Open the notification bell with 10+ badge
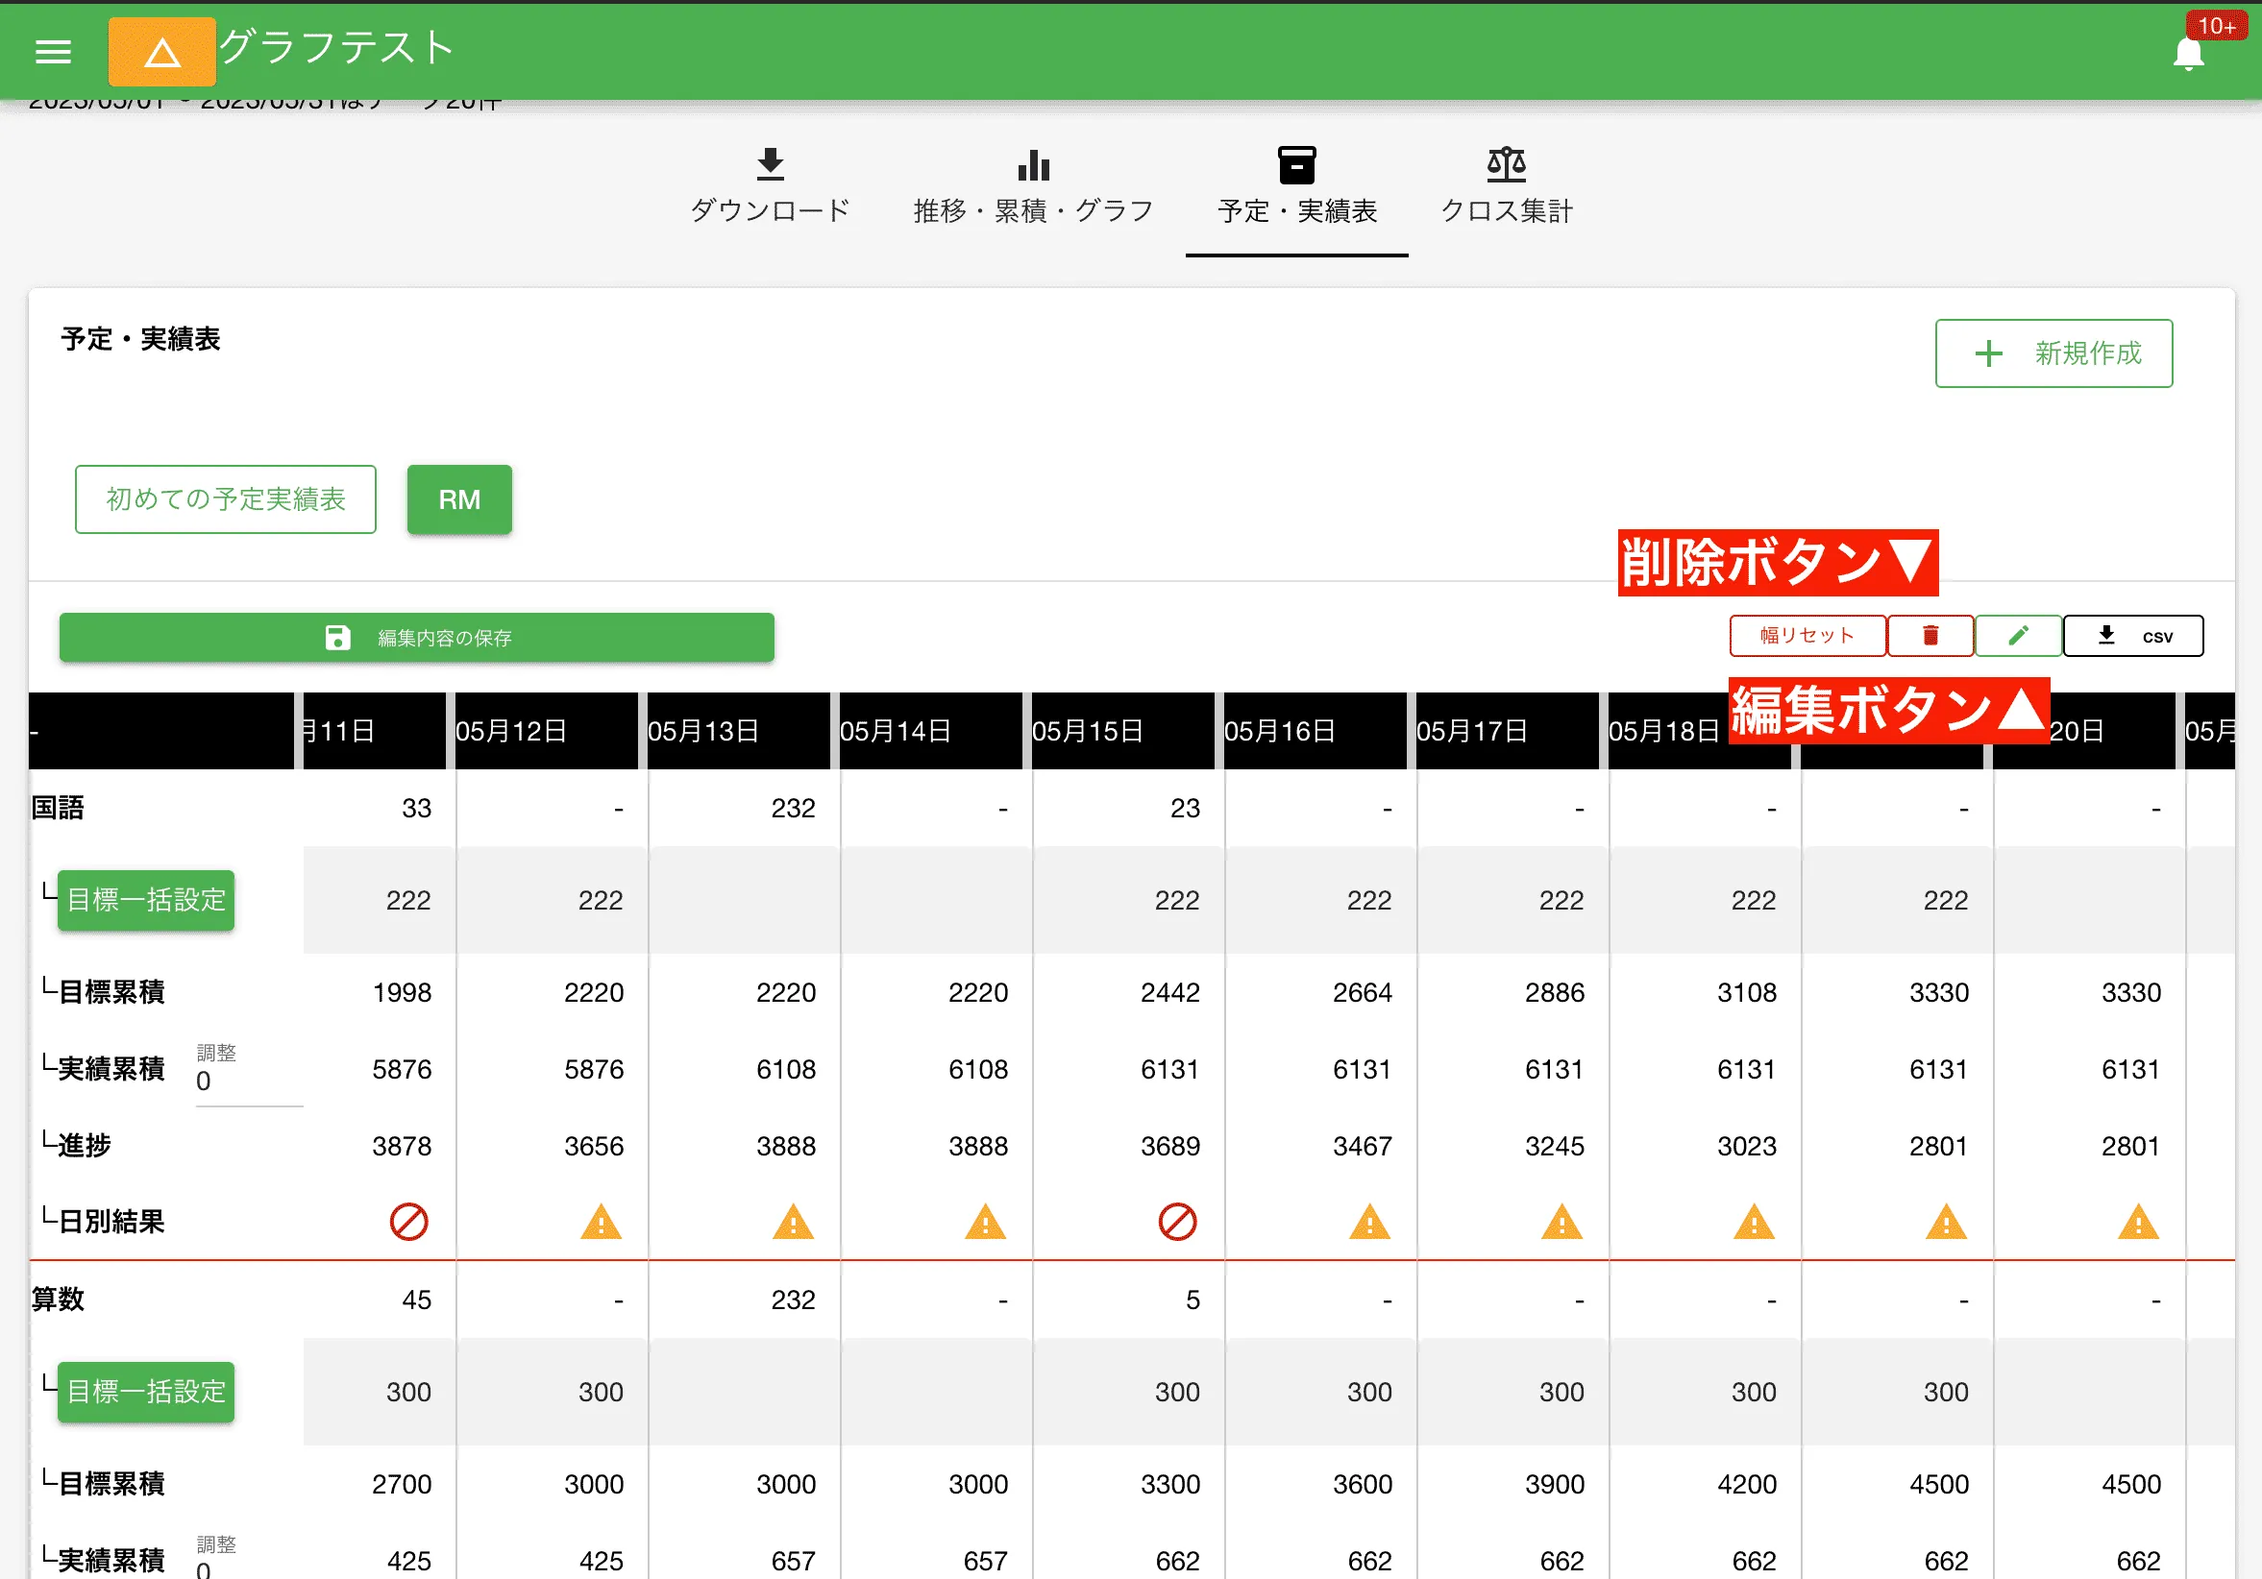The height and width of the screenshot is (1579, 2262). pos(2188,54)
